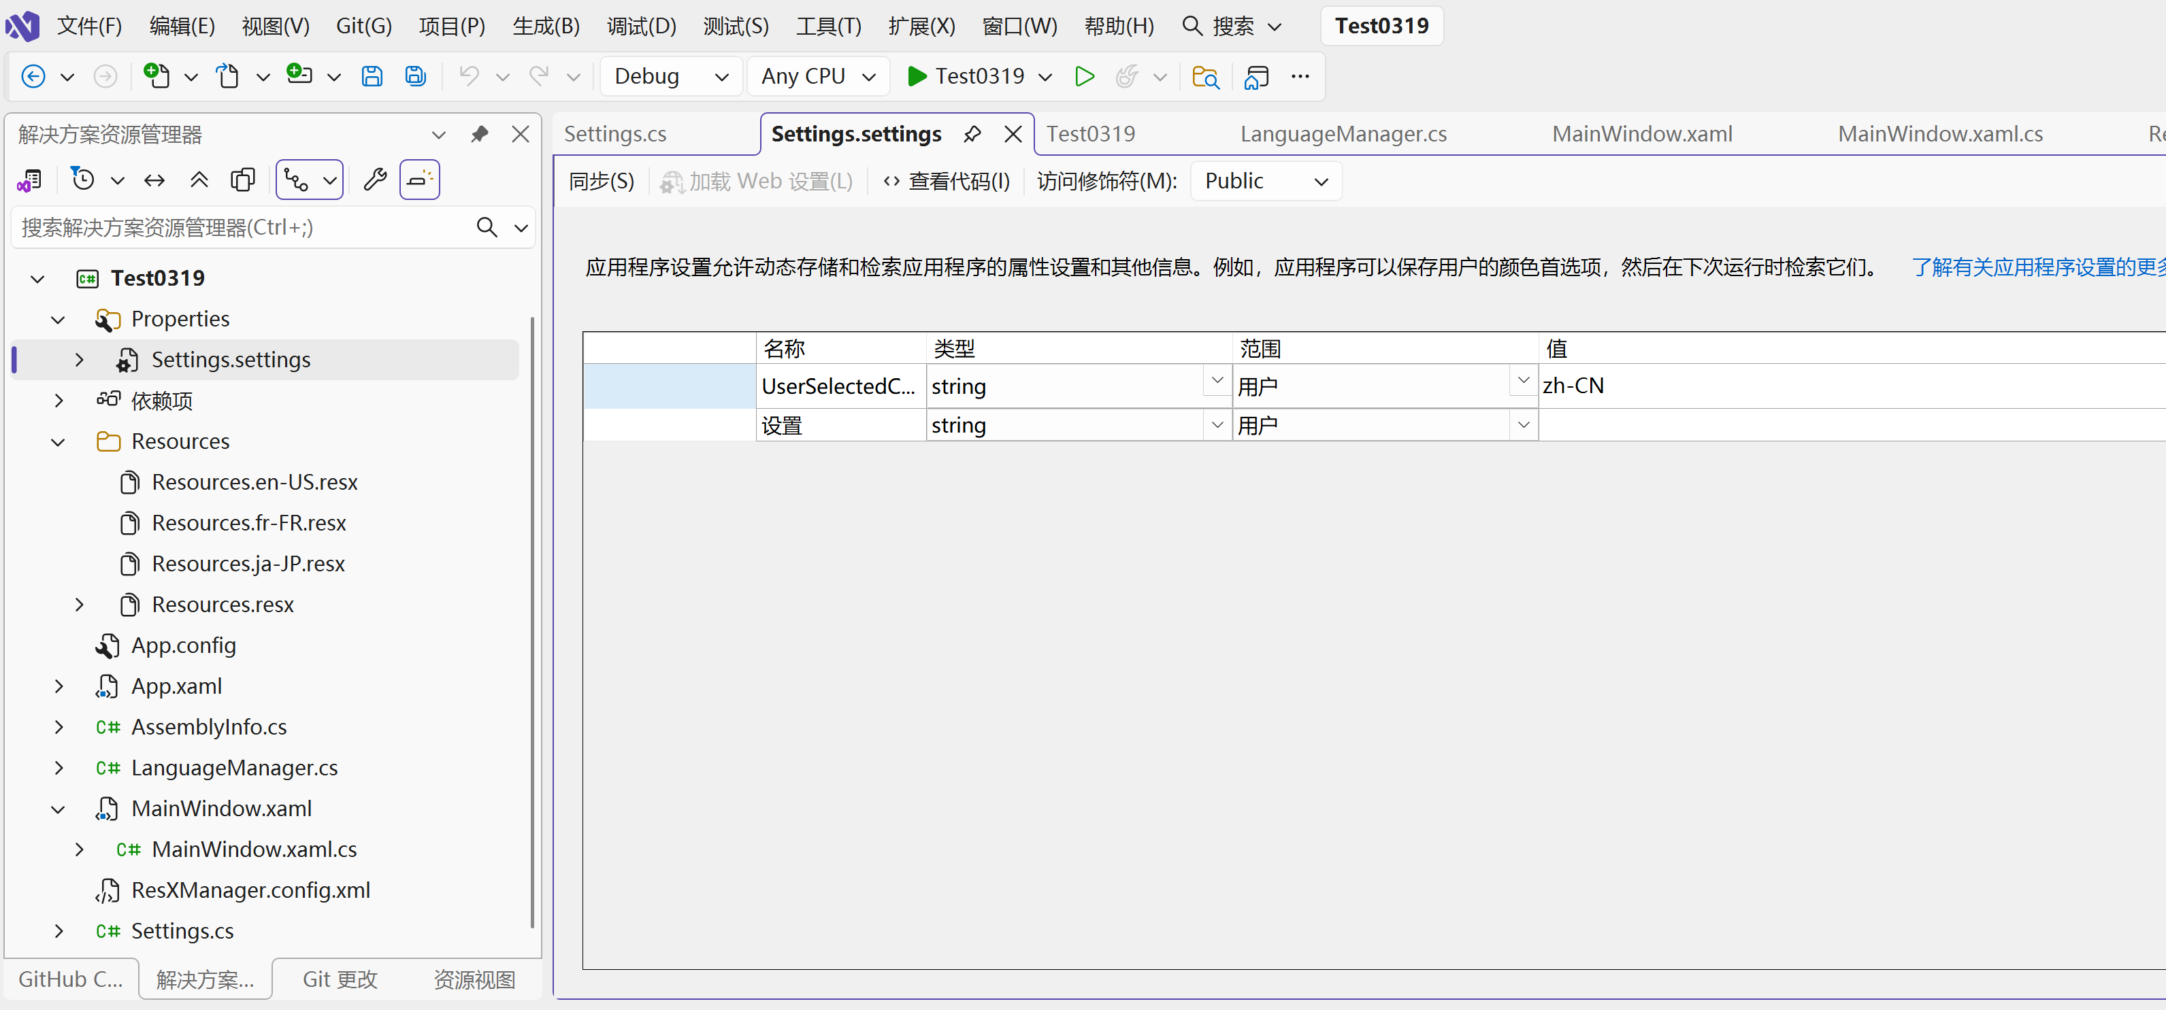2166x1010 pixels.
Task: Open the Debug configuration dropdown
Action: [671, 76]
